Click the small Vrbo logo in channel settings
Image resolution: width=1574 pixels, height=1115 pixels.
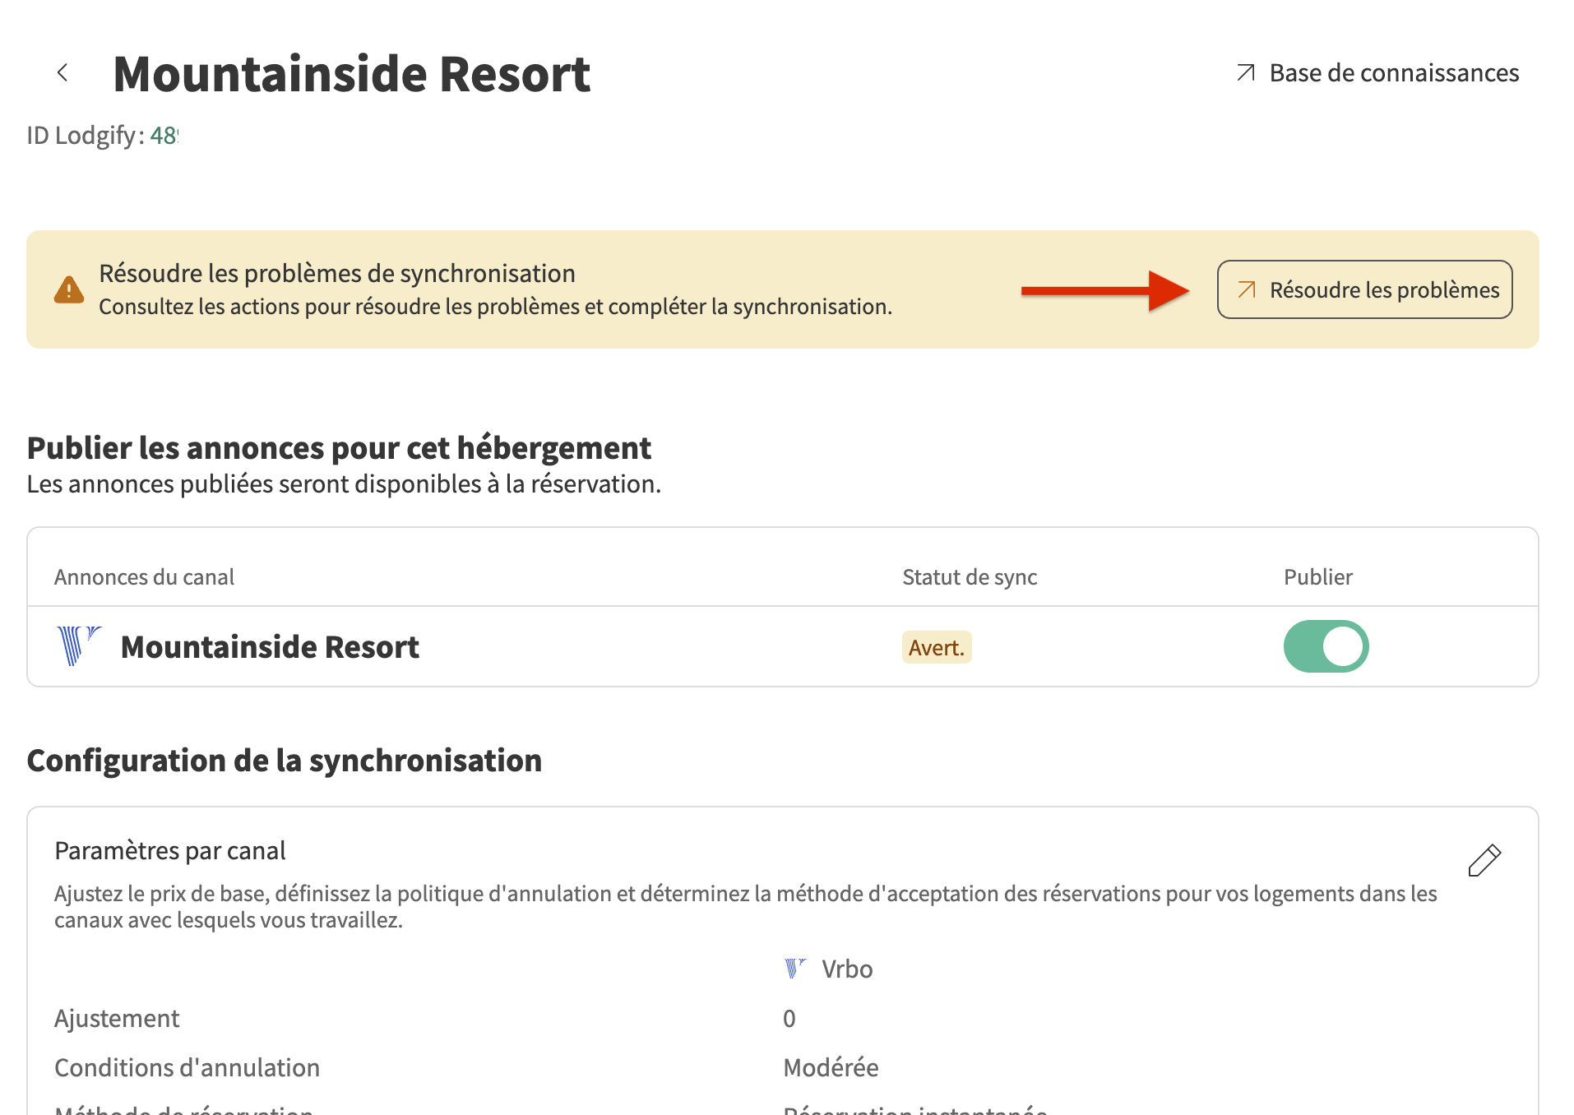794,969
